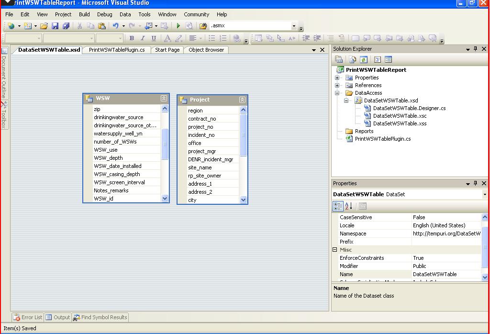
Task: Collapse the DataAccess folder node
Action: point(337,93)
